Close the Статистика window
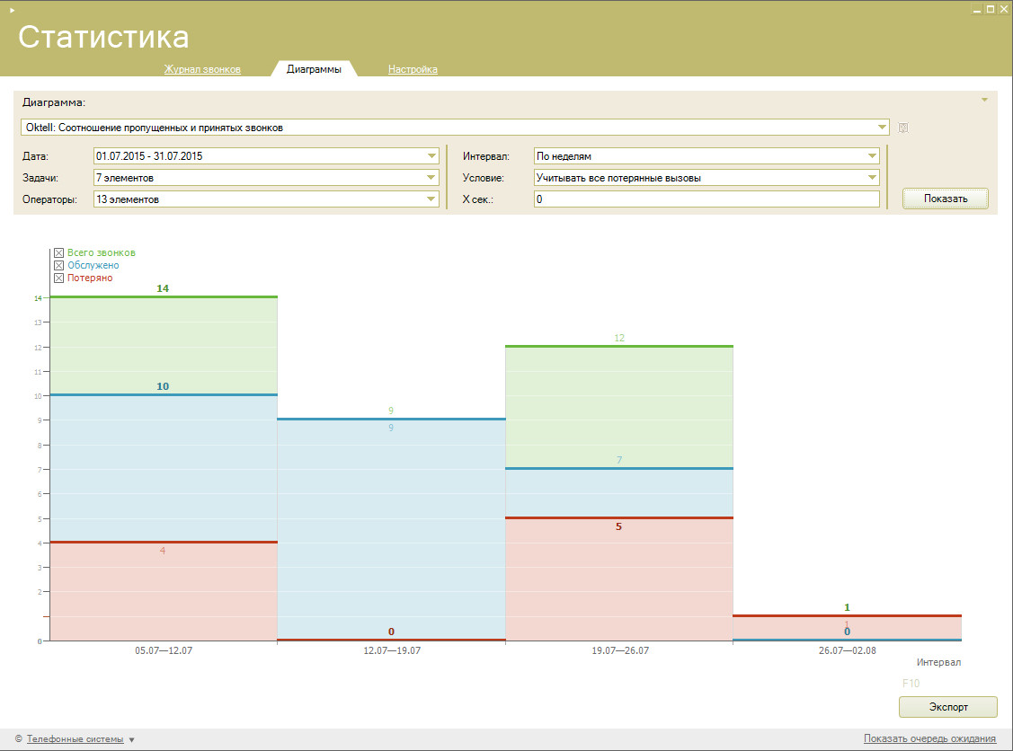Image resolution: width=1013 pixels, height=751 pixels. (x=1003, y=9)
